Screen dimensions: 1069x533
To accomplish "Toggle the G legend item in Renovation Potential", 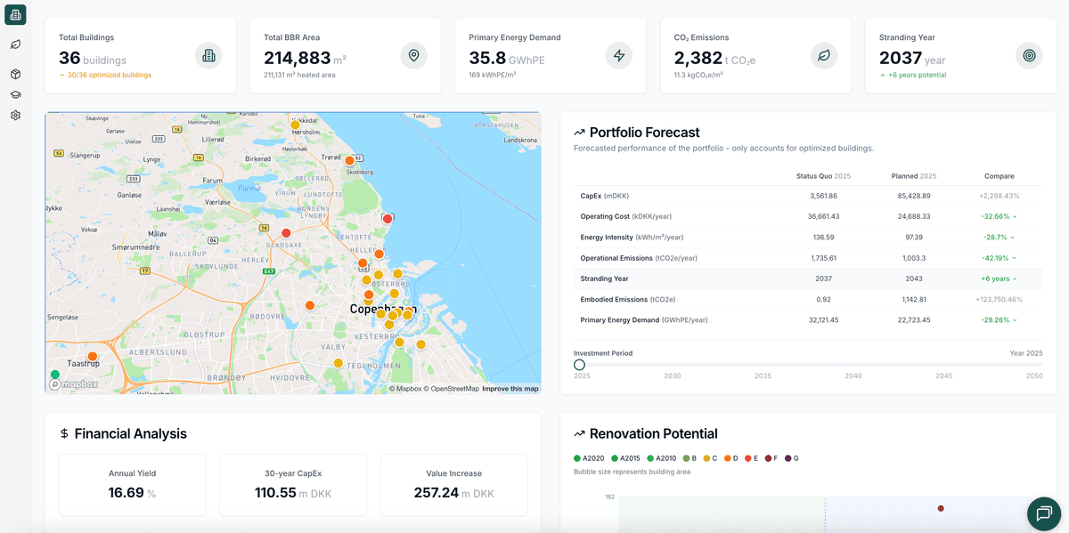I will (790, 458).
